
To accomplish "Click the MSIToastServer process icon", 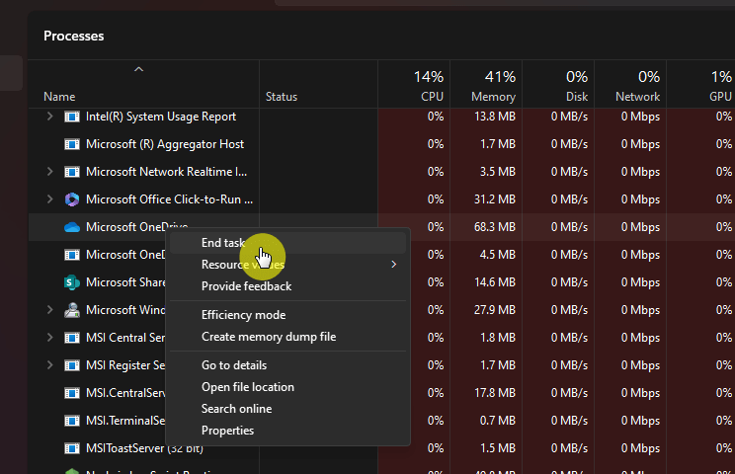I will pos(72,448).
